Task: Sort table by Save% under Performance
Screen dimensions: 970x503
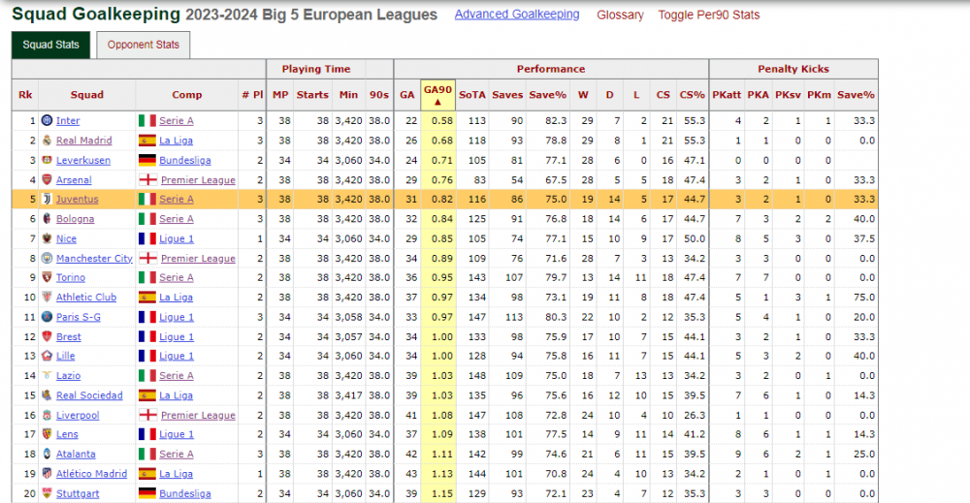Action: click(547, 95)
